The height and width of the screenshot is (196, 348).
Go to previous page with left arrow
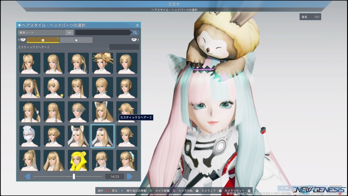tap(28, 176)
